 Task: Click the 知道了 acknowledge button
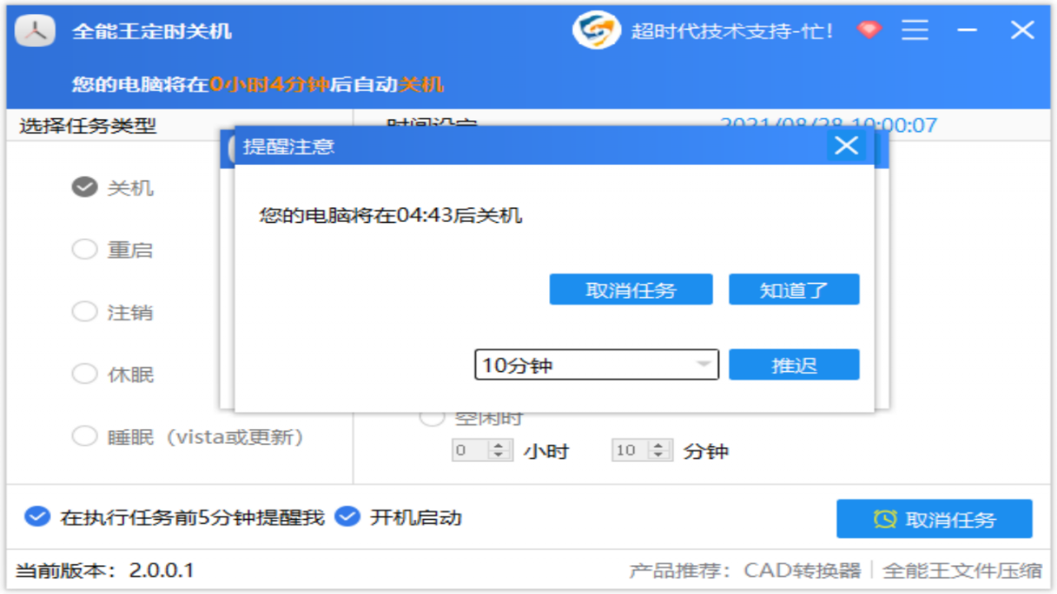coord(794,289)
